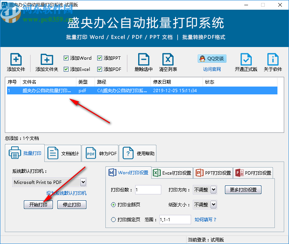Open the 关于软件 about icon
Viewport: 289px width, 244px height.
pyautogui.click(x=273, y=59)
